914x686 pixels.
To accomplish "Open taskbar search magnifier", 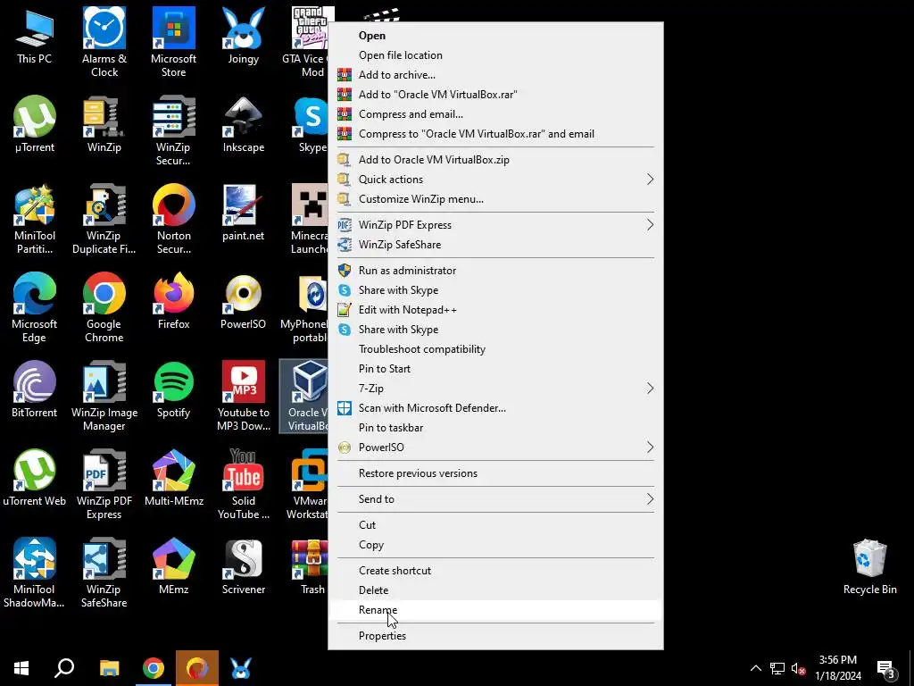I will click(64, 668).
